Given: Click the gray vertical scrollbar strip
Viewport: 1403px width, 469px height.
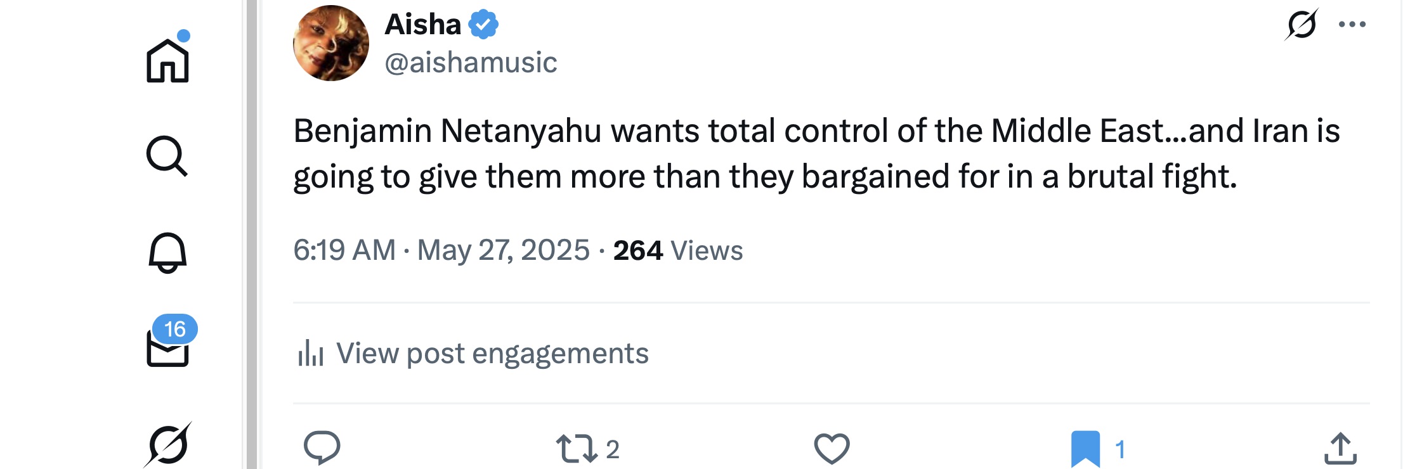Looking at the screenshot, I should pyautogui.click(x=252, y=234).
